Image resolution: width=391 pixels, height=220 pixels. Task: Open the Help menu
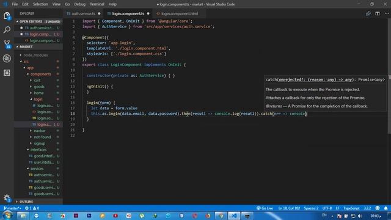[112, 4]
